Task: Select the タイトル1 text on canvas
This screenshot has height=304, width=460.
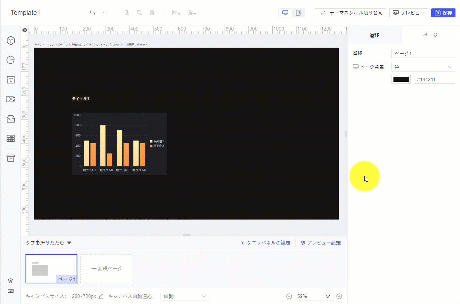Action: tap(80, 98)
